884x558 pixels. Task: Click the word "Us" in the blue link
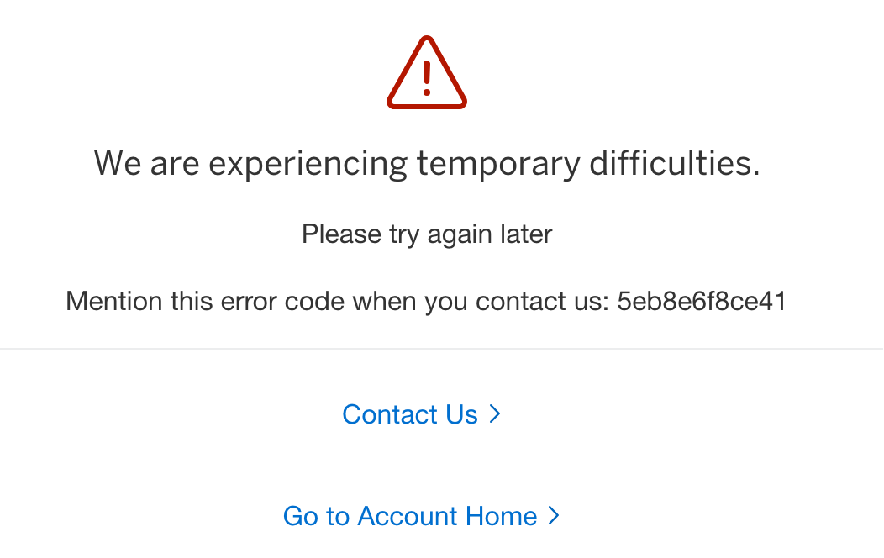[x=461, y=414]
